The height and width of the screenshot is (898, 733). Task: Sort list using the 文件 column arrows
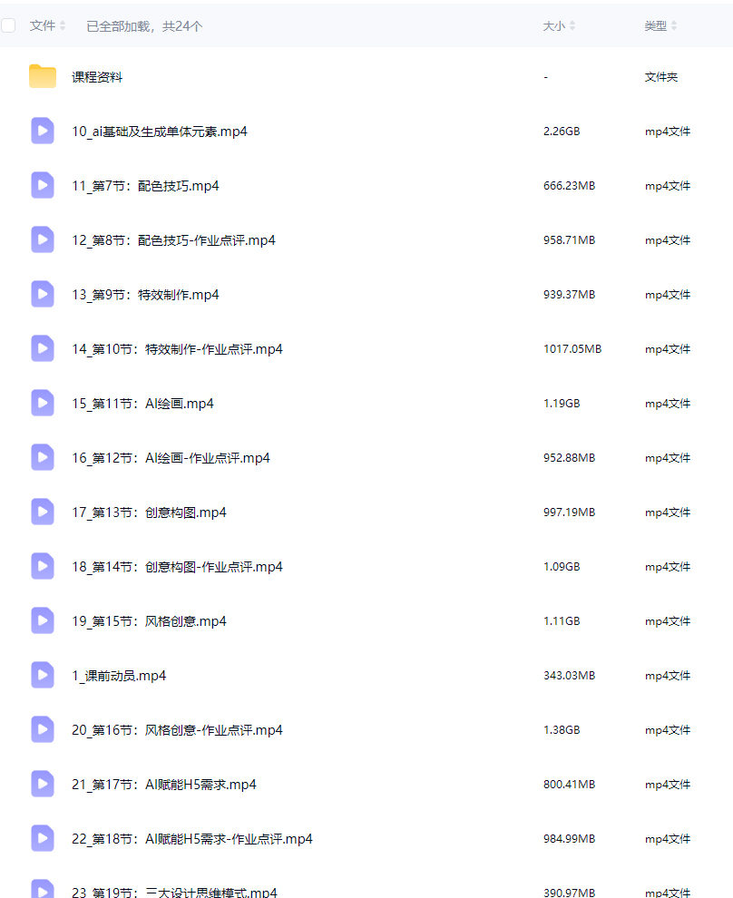coord(63,25)
